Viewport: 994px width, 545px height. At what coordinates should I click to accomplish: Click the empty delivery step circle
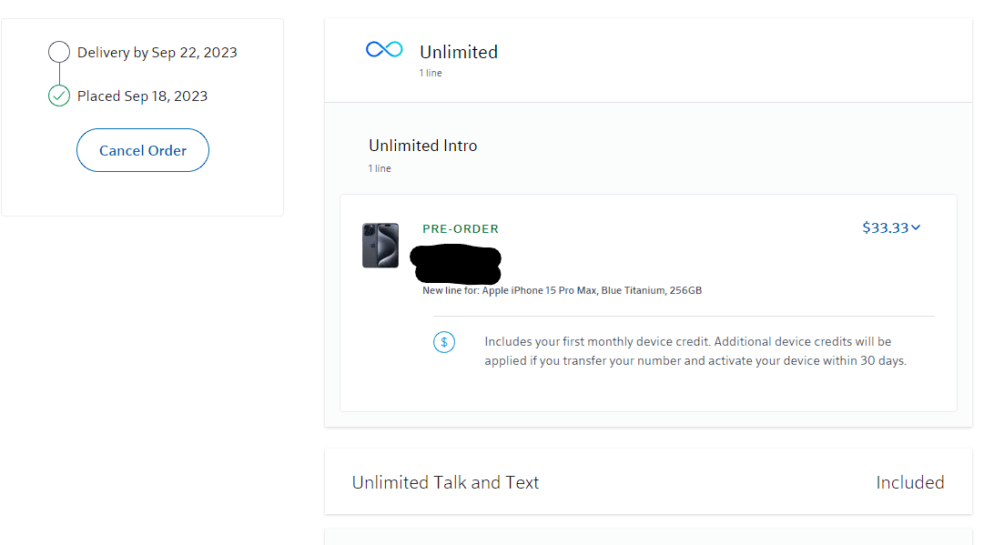pyautogui.click(x=59, y=52)
